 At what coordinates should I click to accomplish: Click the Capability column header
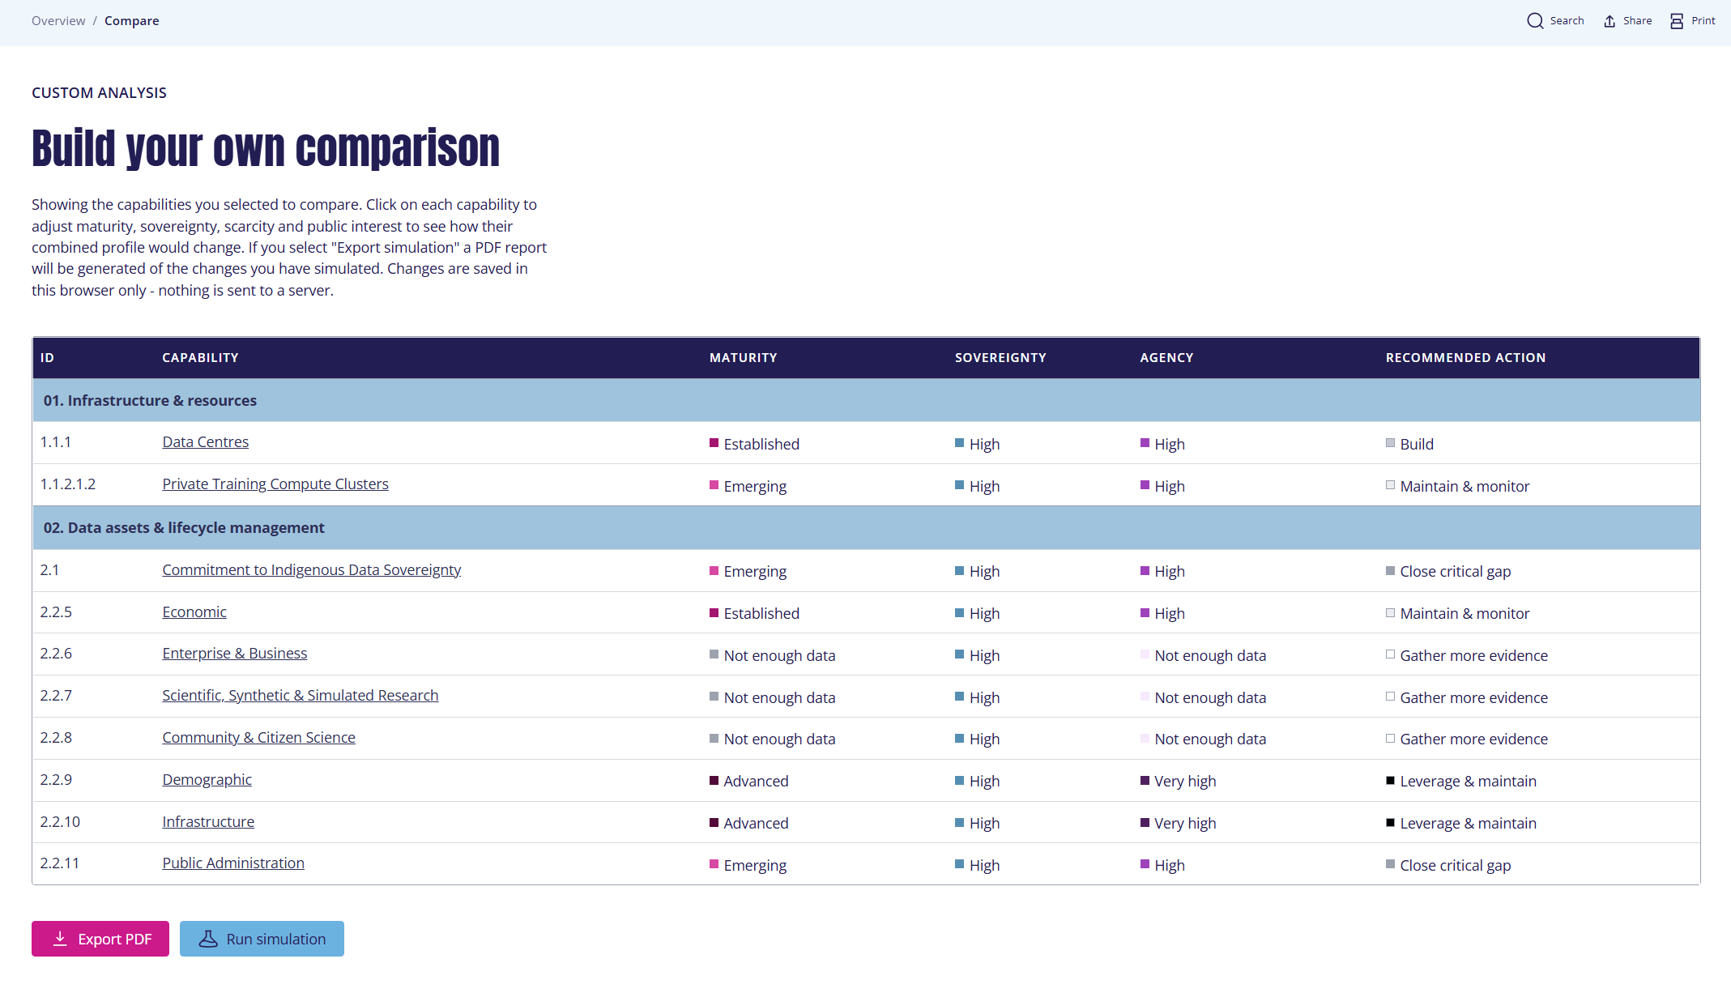[200, 357]
